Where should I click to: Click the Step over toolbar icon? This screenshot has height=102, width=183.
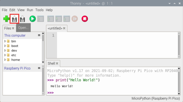51,19
